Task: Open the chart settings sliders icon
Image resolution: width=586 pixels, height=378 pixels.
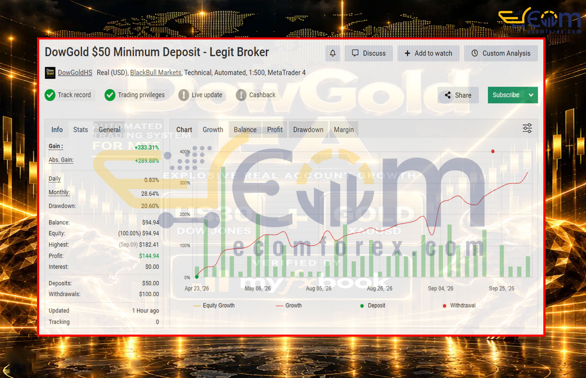Action: (527, 128)
